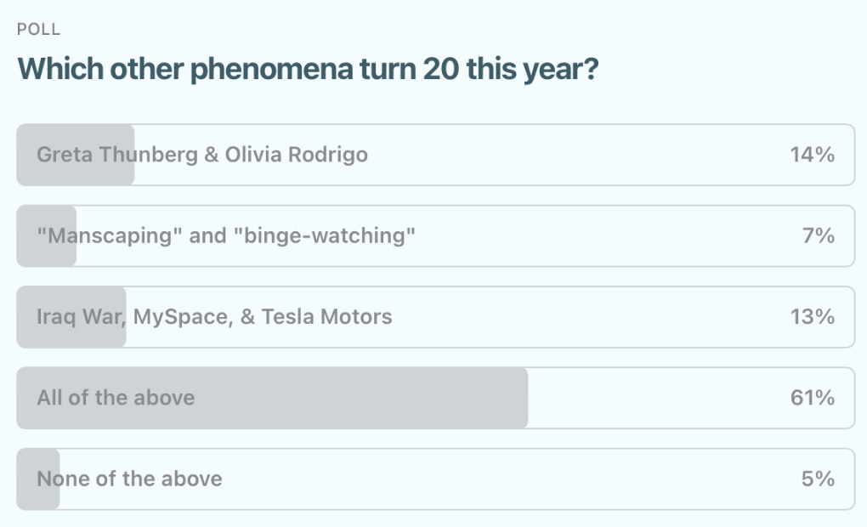Click the words "Tesla Motors" in the third option
This screenshot has height=527, width=867.
pyautogui.click(x=326, y=317)
